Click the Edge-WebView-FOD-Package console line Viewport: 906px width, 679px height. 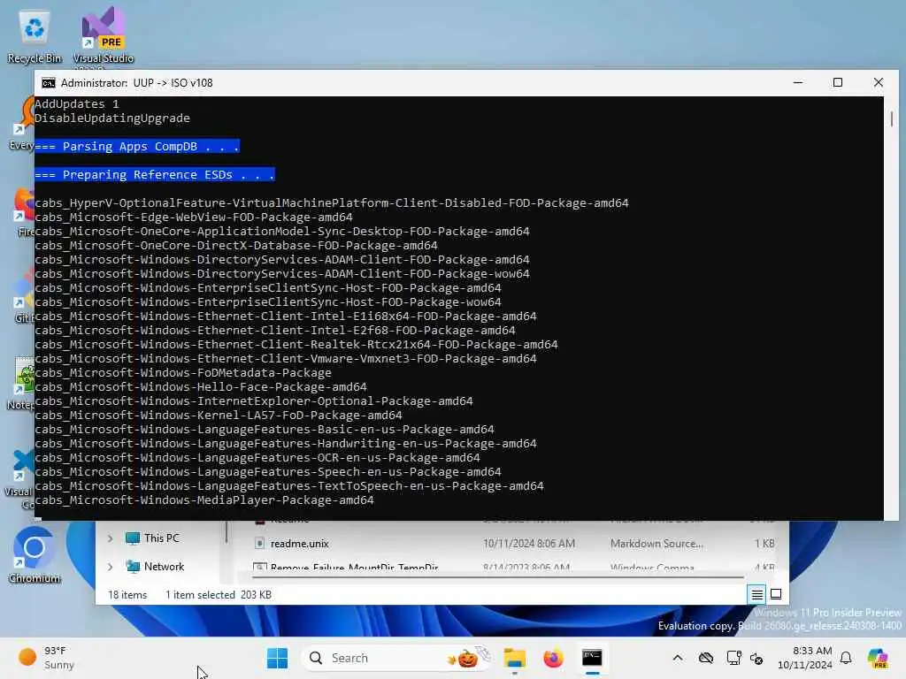[194, 217]
